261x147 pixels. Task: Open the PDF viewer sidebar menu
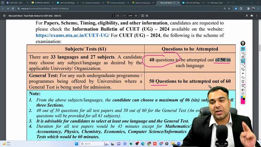[4, 16]
